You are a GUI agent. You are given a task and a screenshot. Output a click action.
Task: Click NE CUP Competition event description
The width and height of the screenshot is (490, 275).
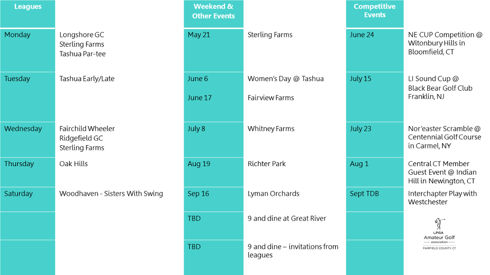tap(445, 43)
